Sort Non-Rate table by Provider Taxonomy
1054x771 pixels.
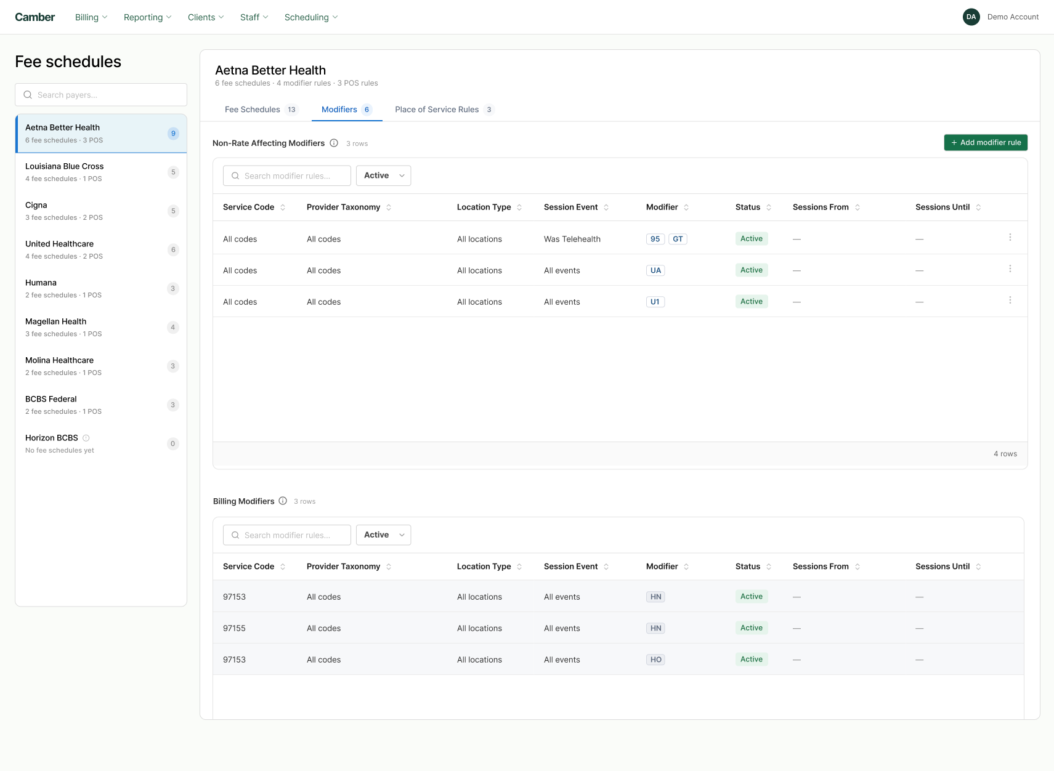[389, 208]
